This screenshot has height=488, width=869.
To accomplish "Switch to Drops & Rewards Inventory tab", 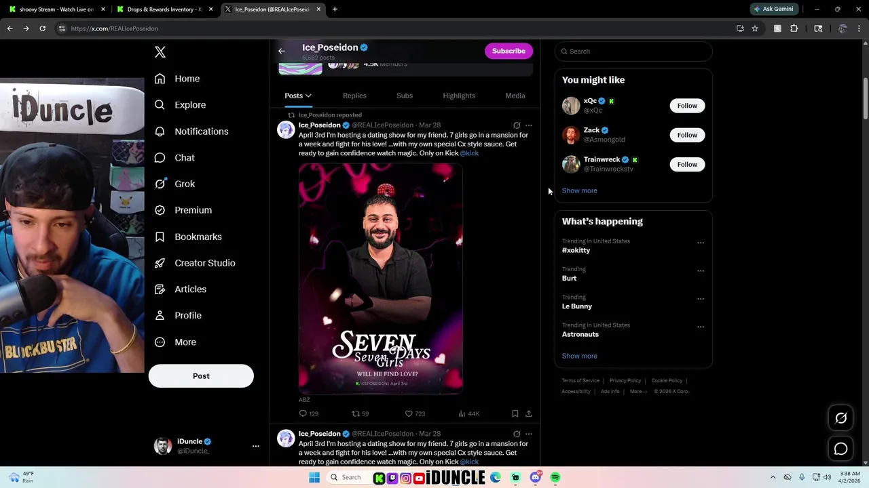I will coord(165,9).
